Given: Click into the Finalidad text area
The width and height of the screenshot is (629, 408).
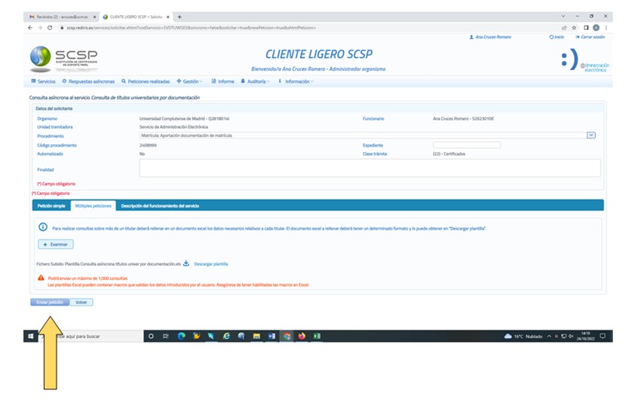Looking at the screenshot, I should tap(370, 168).
